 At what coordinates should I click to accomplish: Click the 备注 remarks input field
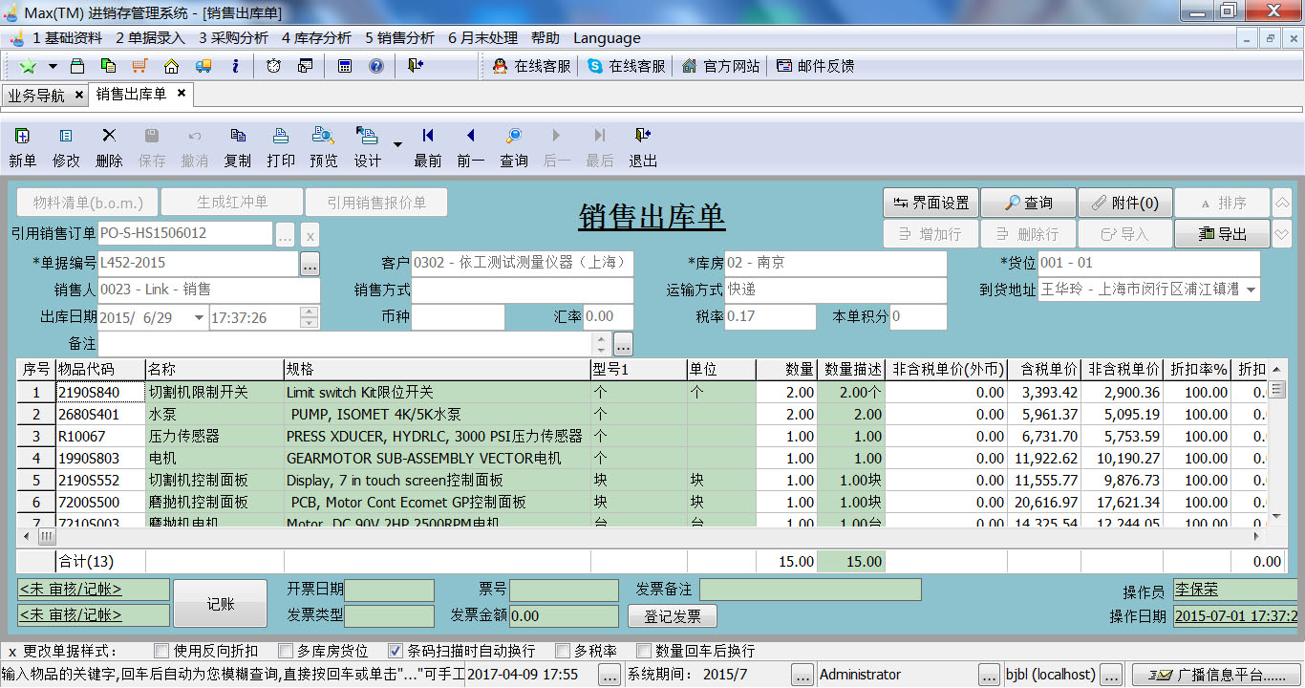pos(344,343)
